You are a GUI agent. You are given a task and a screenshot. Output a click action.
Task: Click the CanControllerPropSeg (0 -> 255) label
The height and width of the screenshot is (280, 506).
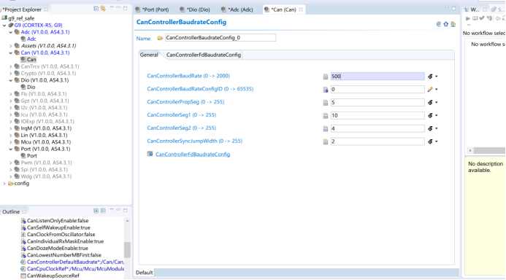point(185,102)
